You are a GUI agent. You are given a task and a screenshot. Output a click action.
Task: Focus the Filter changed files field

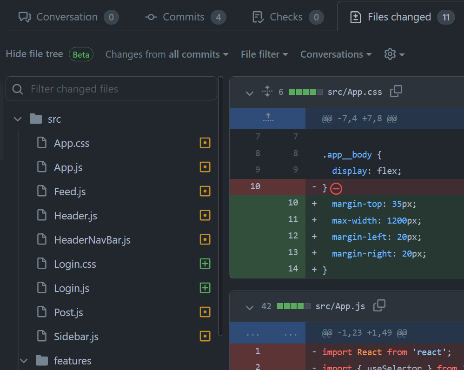[111, 89]
